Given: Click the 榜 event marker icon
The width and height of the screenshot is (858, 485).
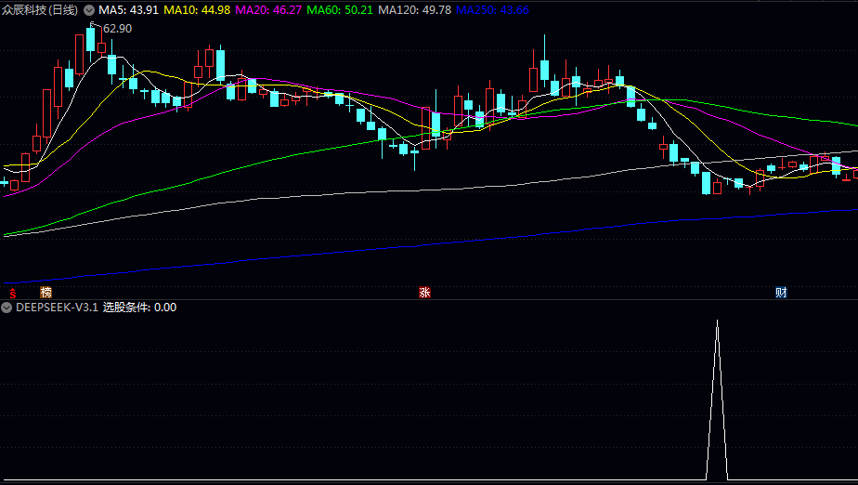Looking at the screenshot, I should pyautogui.click(x=46, y=292).
